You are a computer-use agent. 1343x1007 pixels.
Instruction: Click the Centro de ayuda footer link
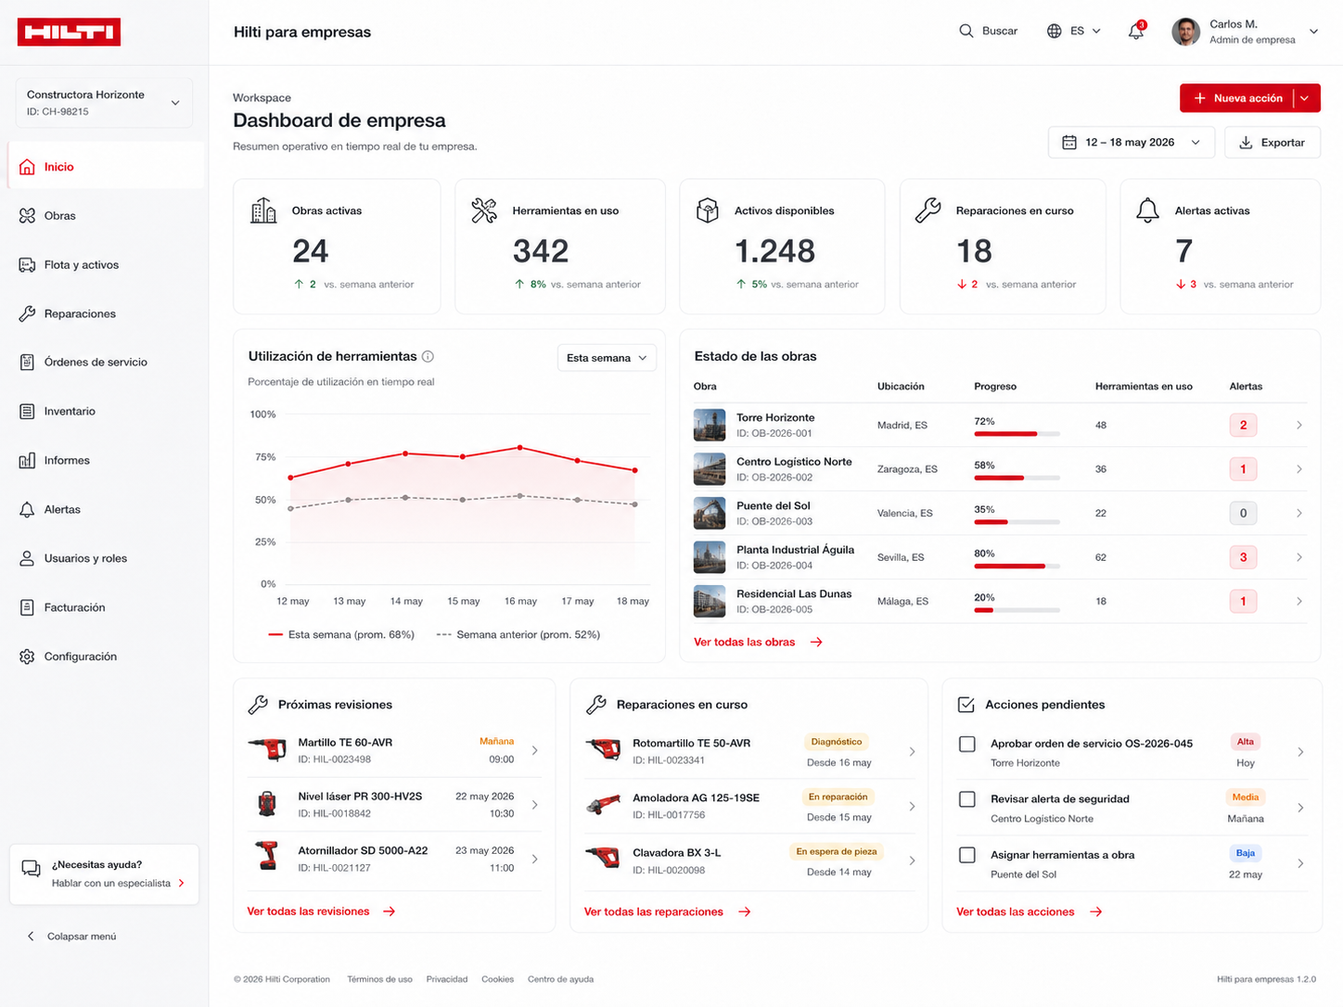pyautogui.click(x=560, y=979)
